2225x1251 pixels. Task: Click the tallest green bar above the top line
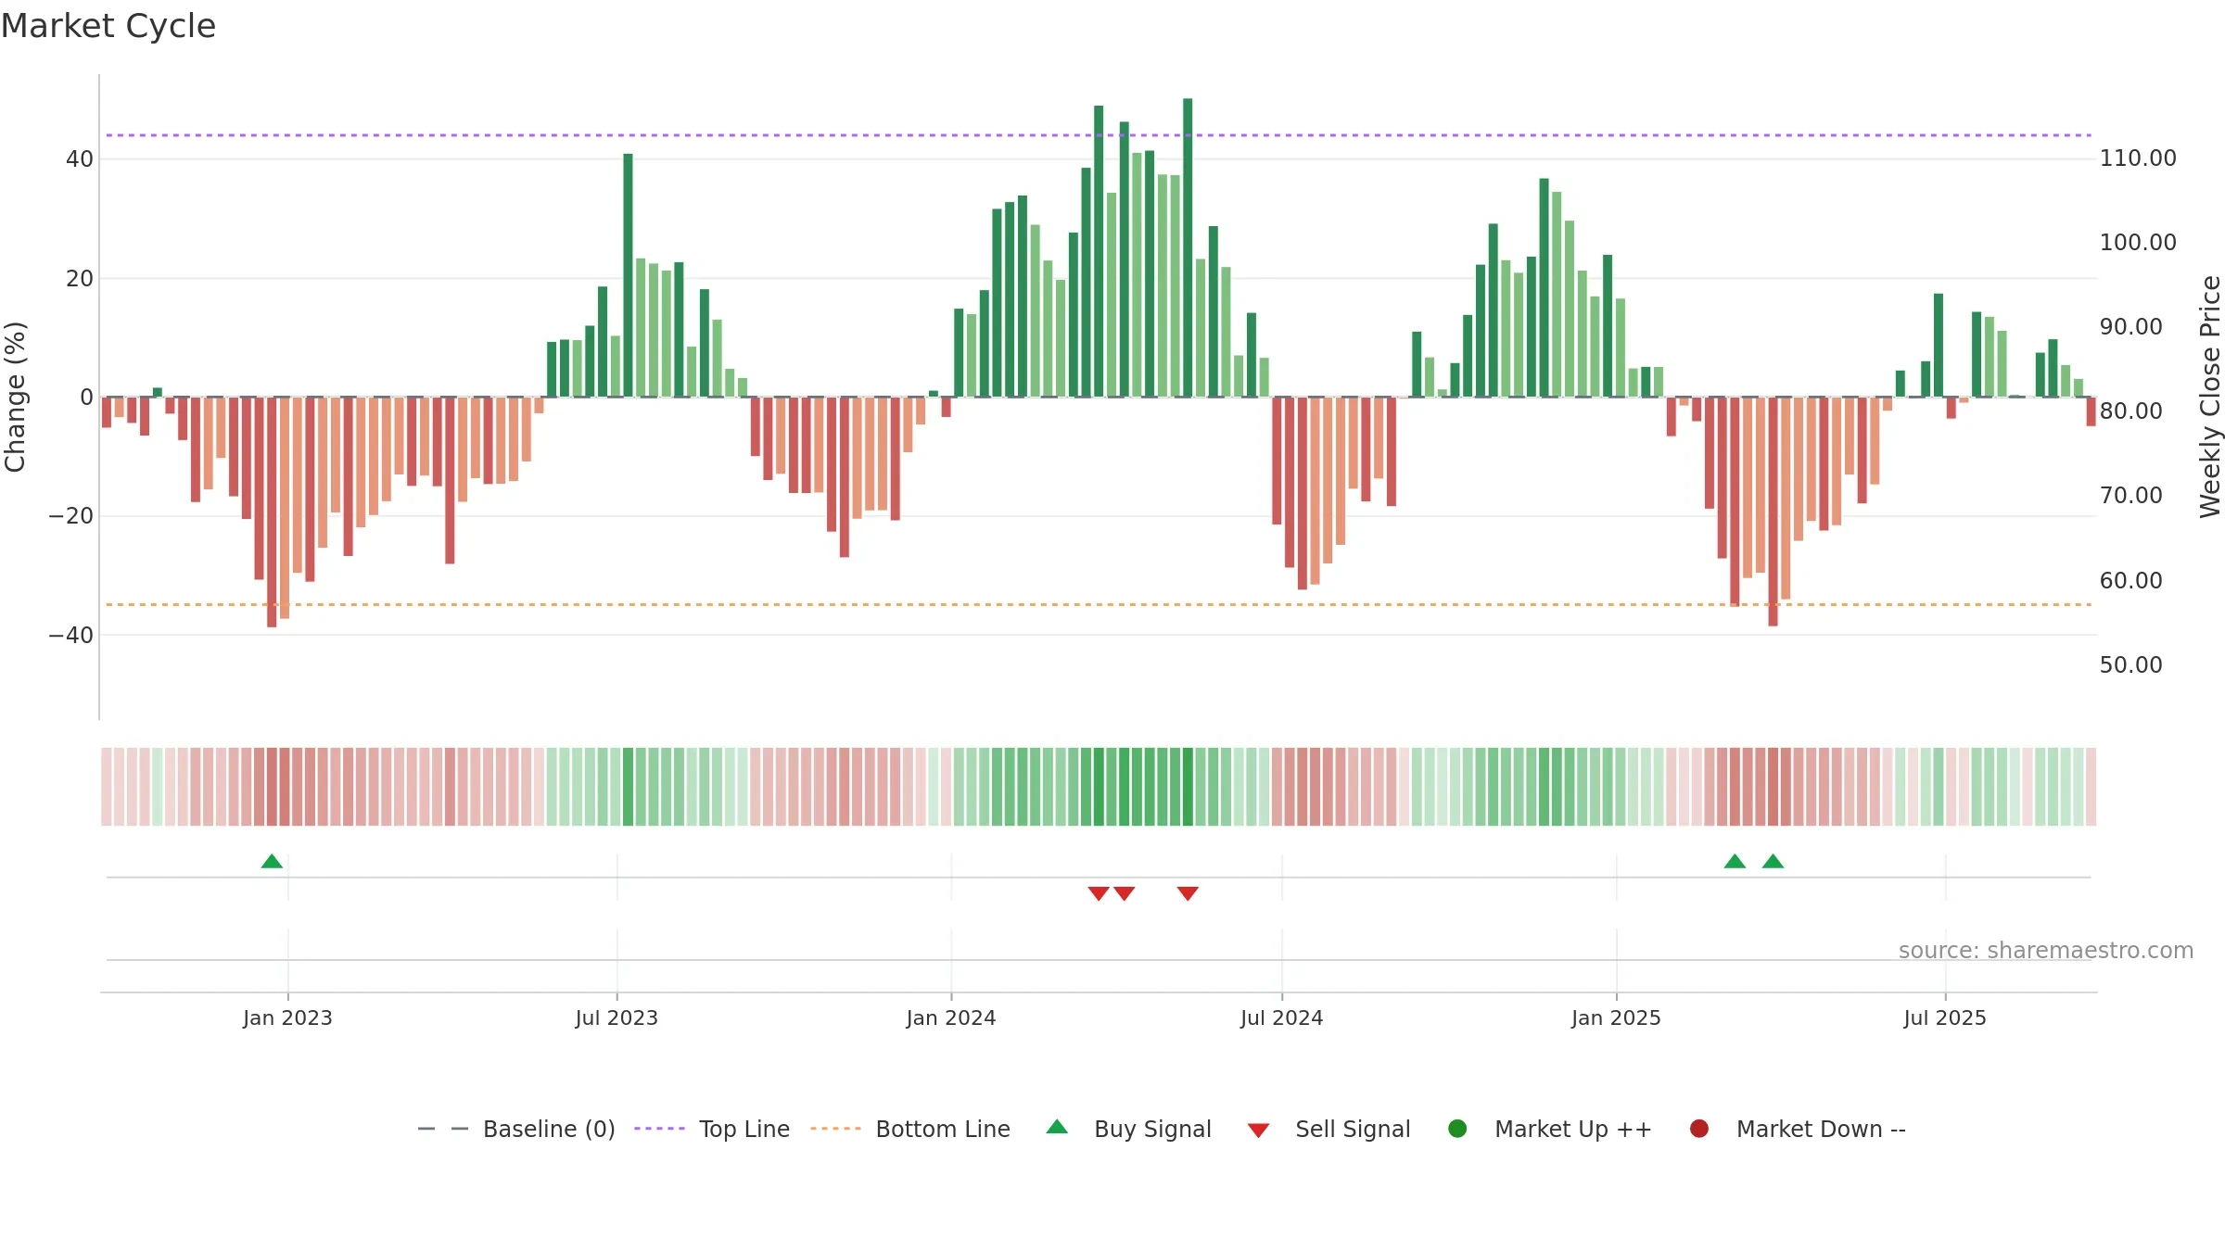1188,247
